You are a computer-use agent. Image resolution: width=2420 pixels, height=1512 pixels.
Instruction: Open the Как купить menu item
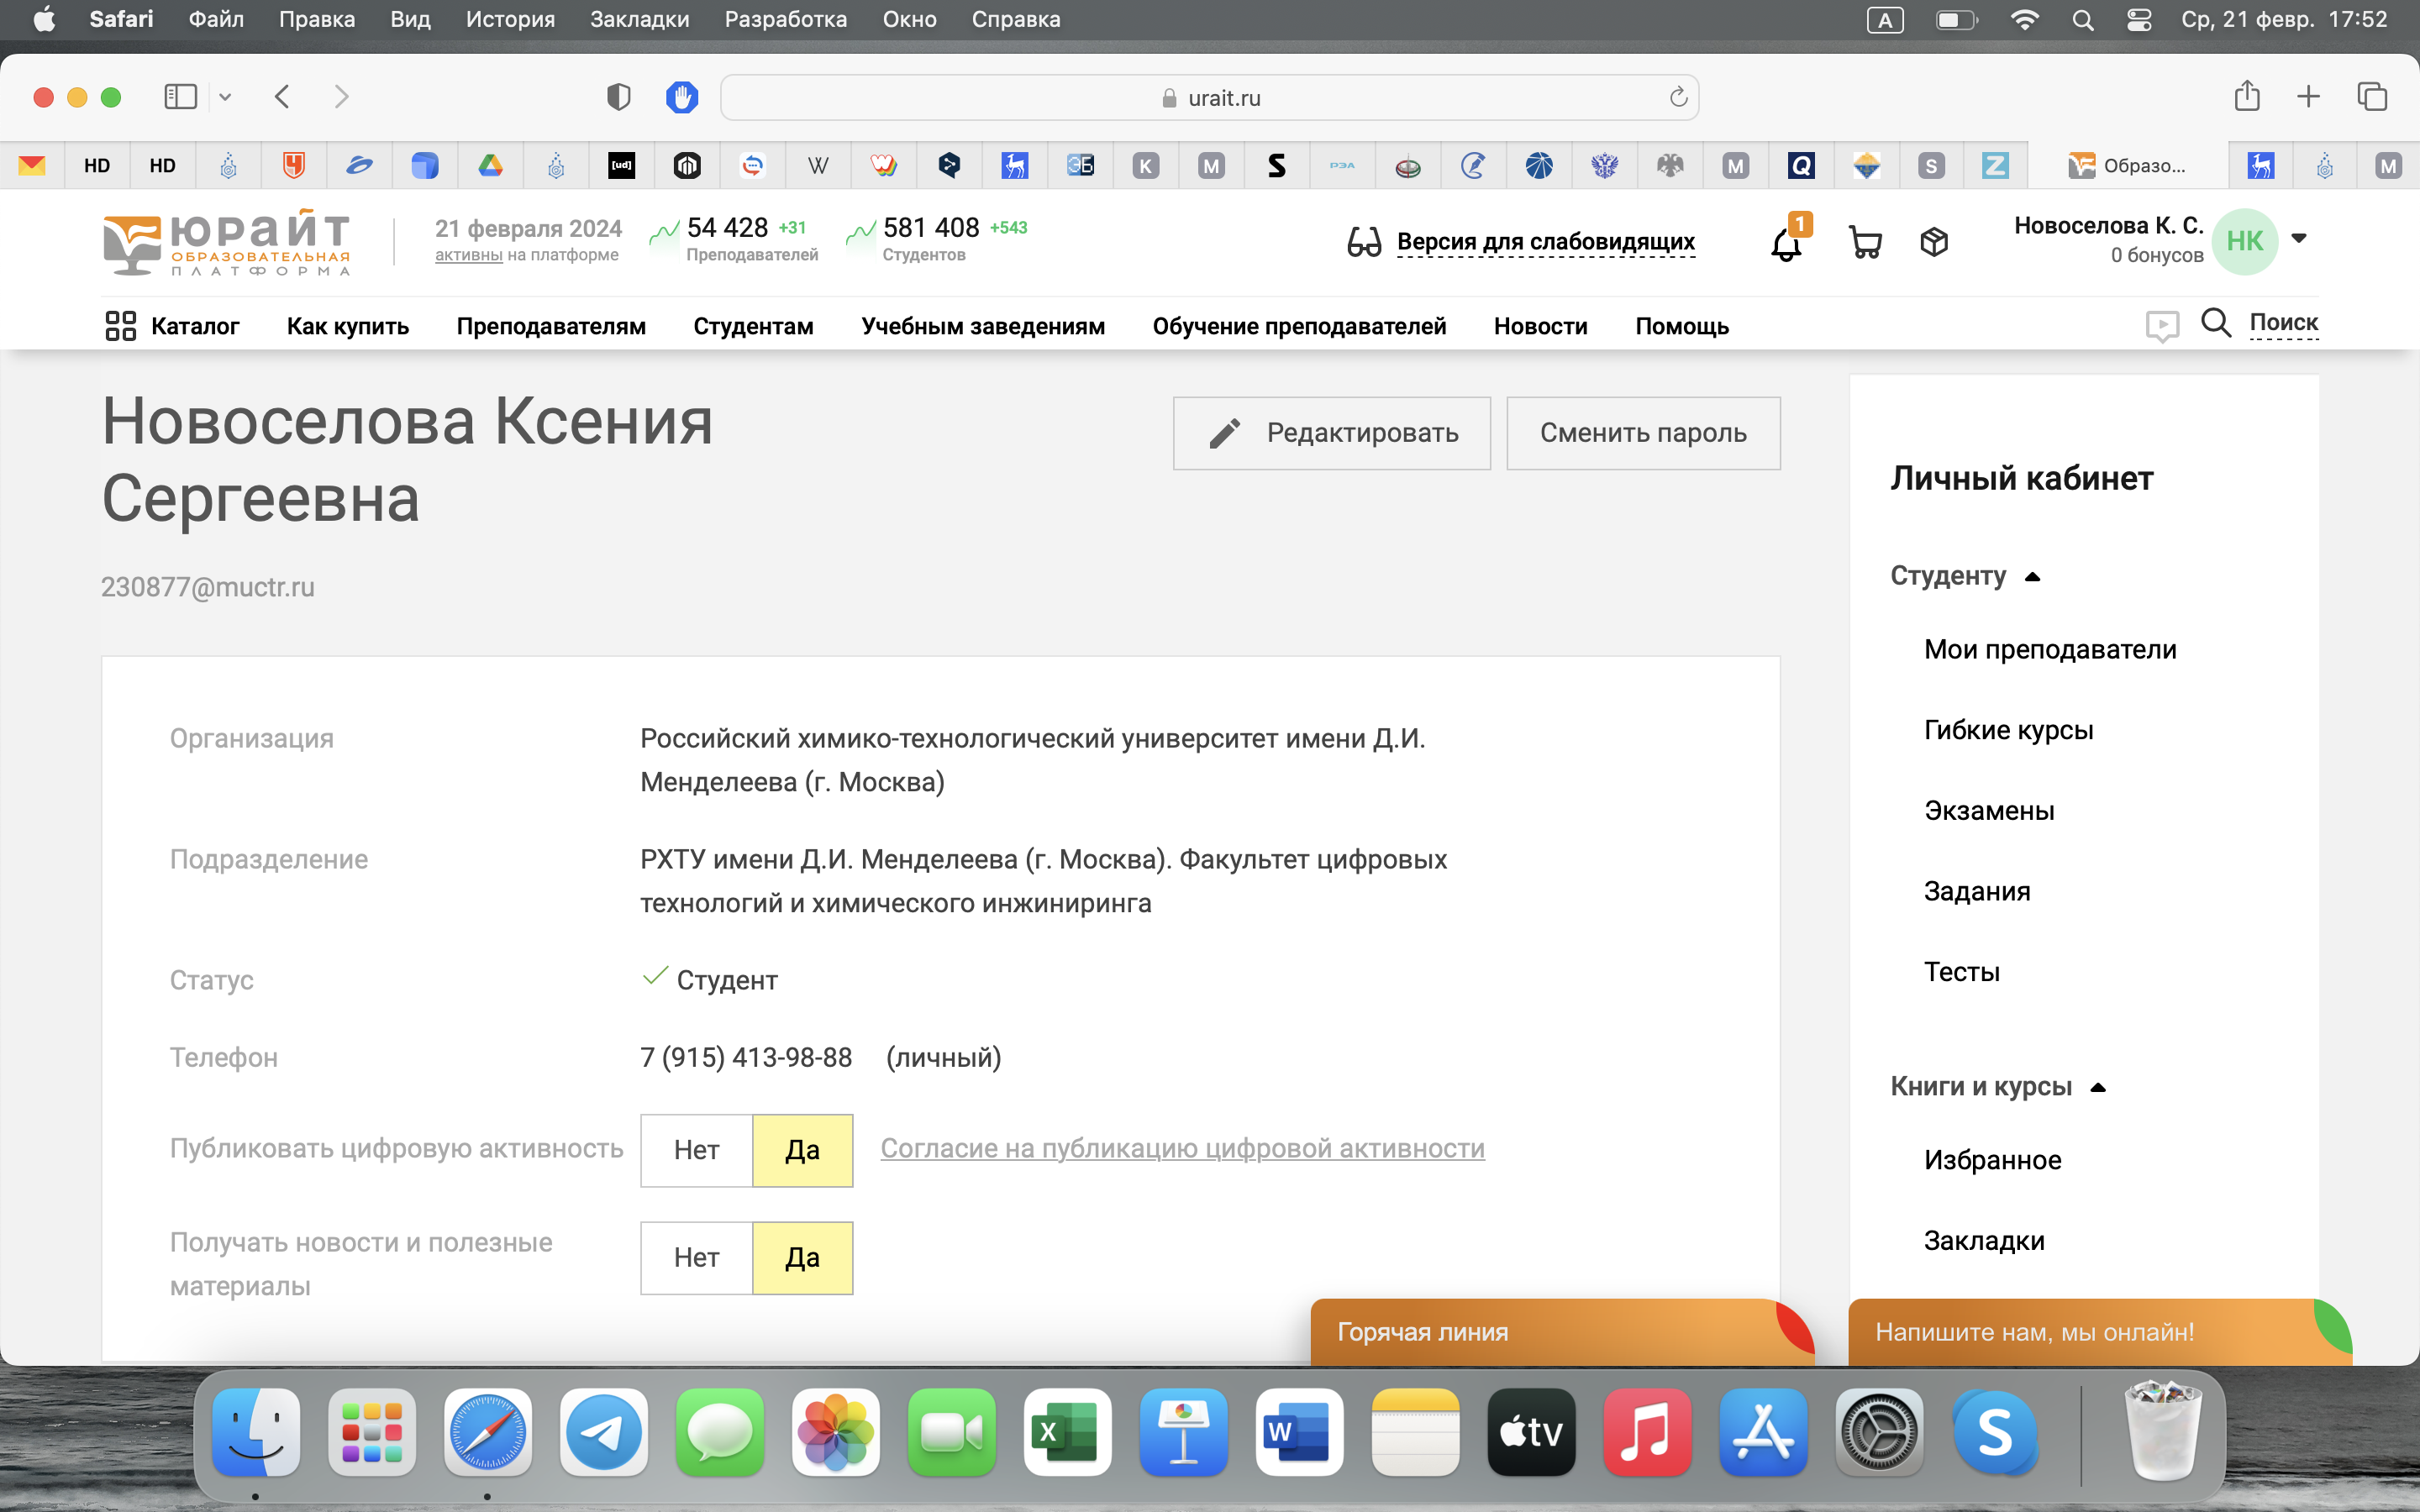(348, 326)
